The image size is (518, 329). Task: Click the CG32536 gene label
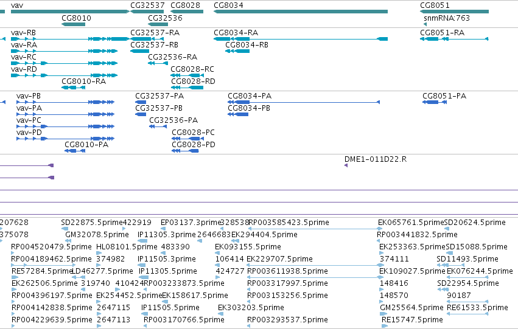click(x=165, y=18)
